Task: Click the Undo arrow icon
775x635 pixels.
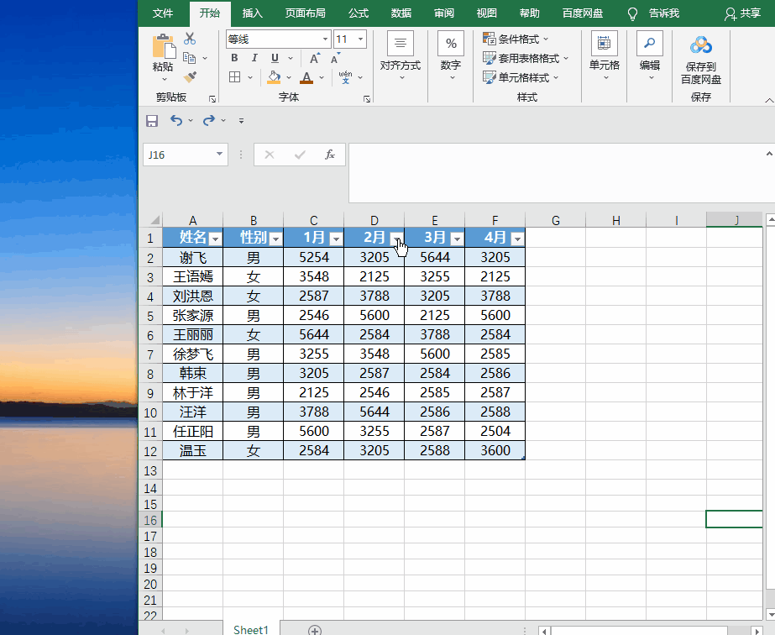Action: tap(176, 120)
